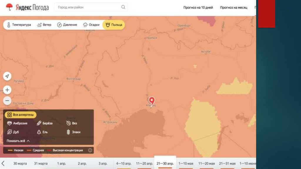
Task: Click the thermometer icon
Action: point(9,25)
